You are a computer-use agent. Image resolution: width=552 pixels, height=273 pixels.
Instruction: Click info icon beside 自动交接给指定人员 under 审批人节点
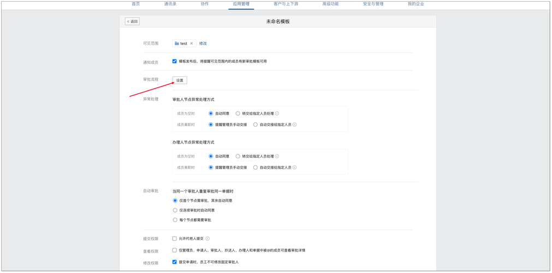[x=294, y=124]
